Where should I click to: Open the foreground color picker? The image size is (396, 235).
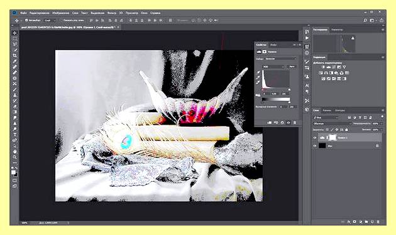click(14, 172)
